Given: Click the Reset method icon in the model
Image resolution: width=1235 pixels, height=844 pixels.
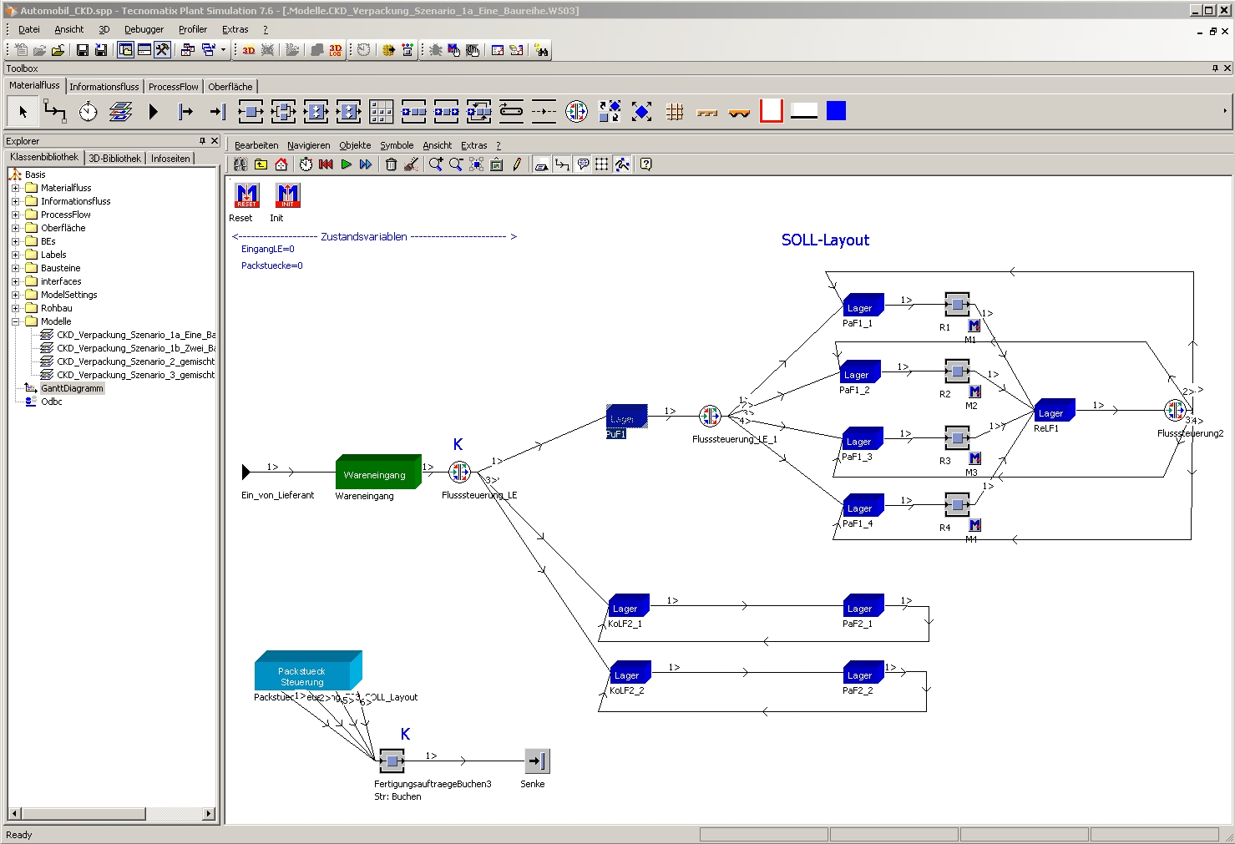Looking at the screenshot, I should (x=247, y=195).
